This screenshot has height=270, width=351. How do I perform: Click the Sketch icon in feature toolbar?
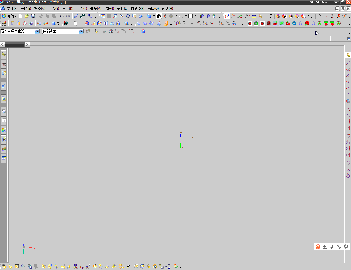point(4,23)
